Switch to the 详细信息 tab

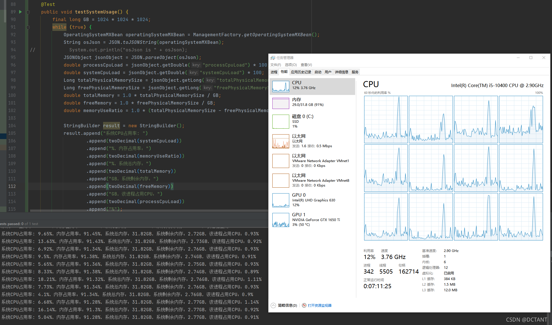(341, 72)
